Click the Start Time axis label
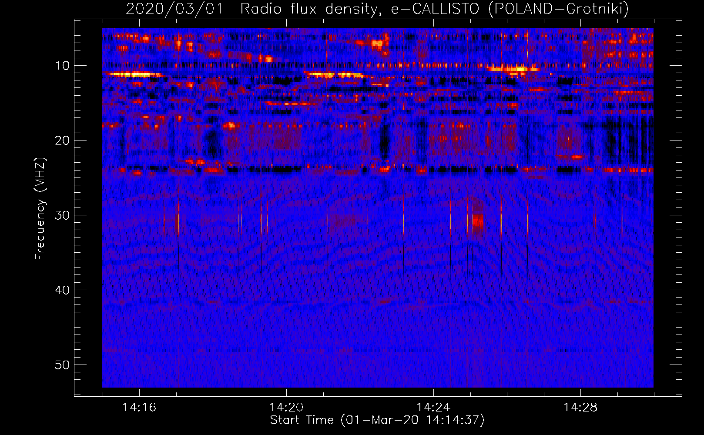704x435 pixels. click(377, 420)
